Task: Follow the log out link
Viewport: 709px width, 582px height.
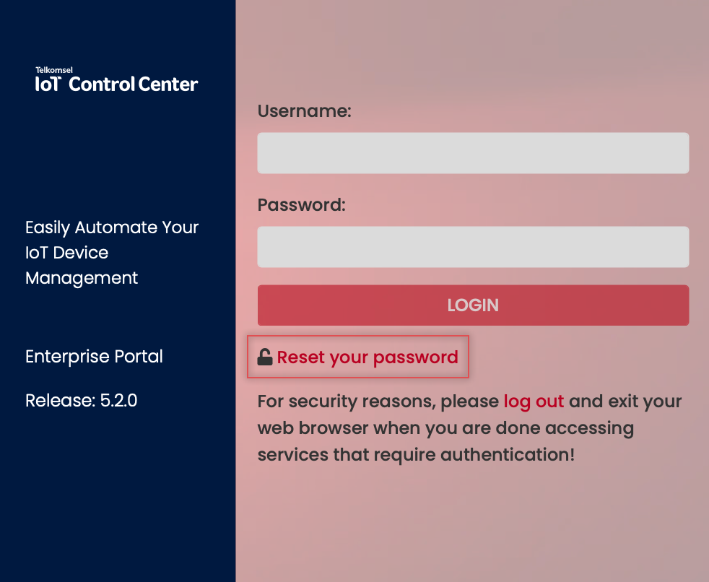Action: pyautogui.click(x=534, y=401)
